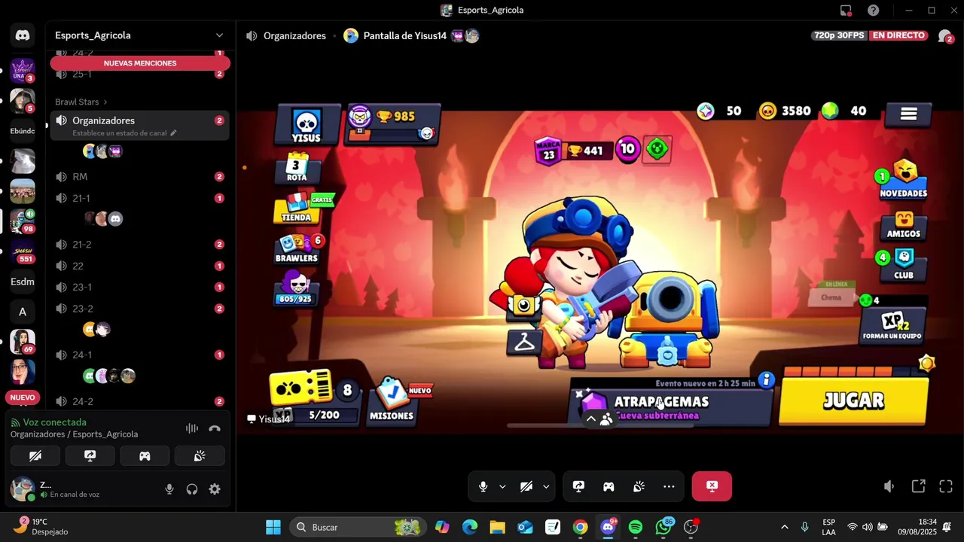Open soundboard in voice panel
The width and height of the screenshot is (964, 542).
(200, 455)
